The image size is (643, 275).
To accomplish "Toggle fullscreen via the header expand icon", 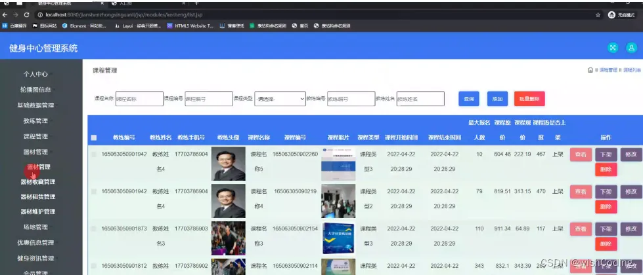I will (613, 48).
